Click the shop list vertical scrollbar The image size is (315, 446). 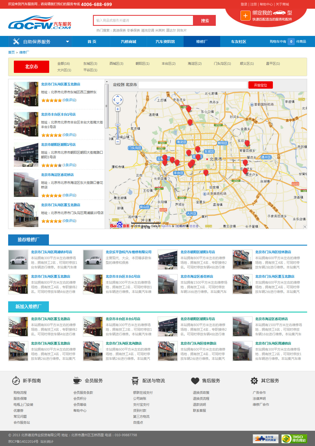click(107, 106)
